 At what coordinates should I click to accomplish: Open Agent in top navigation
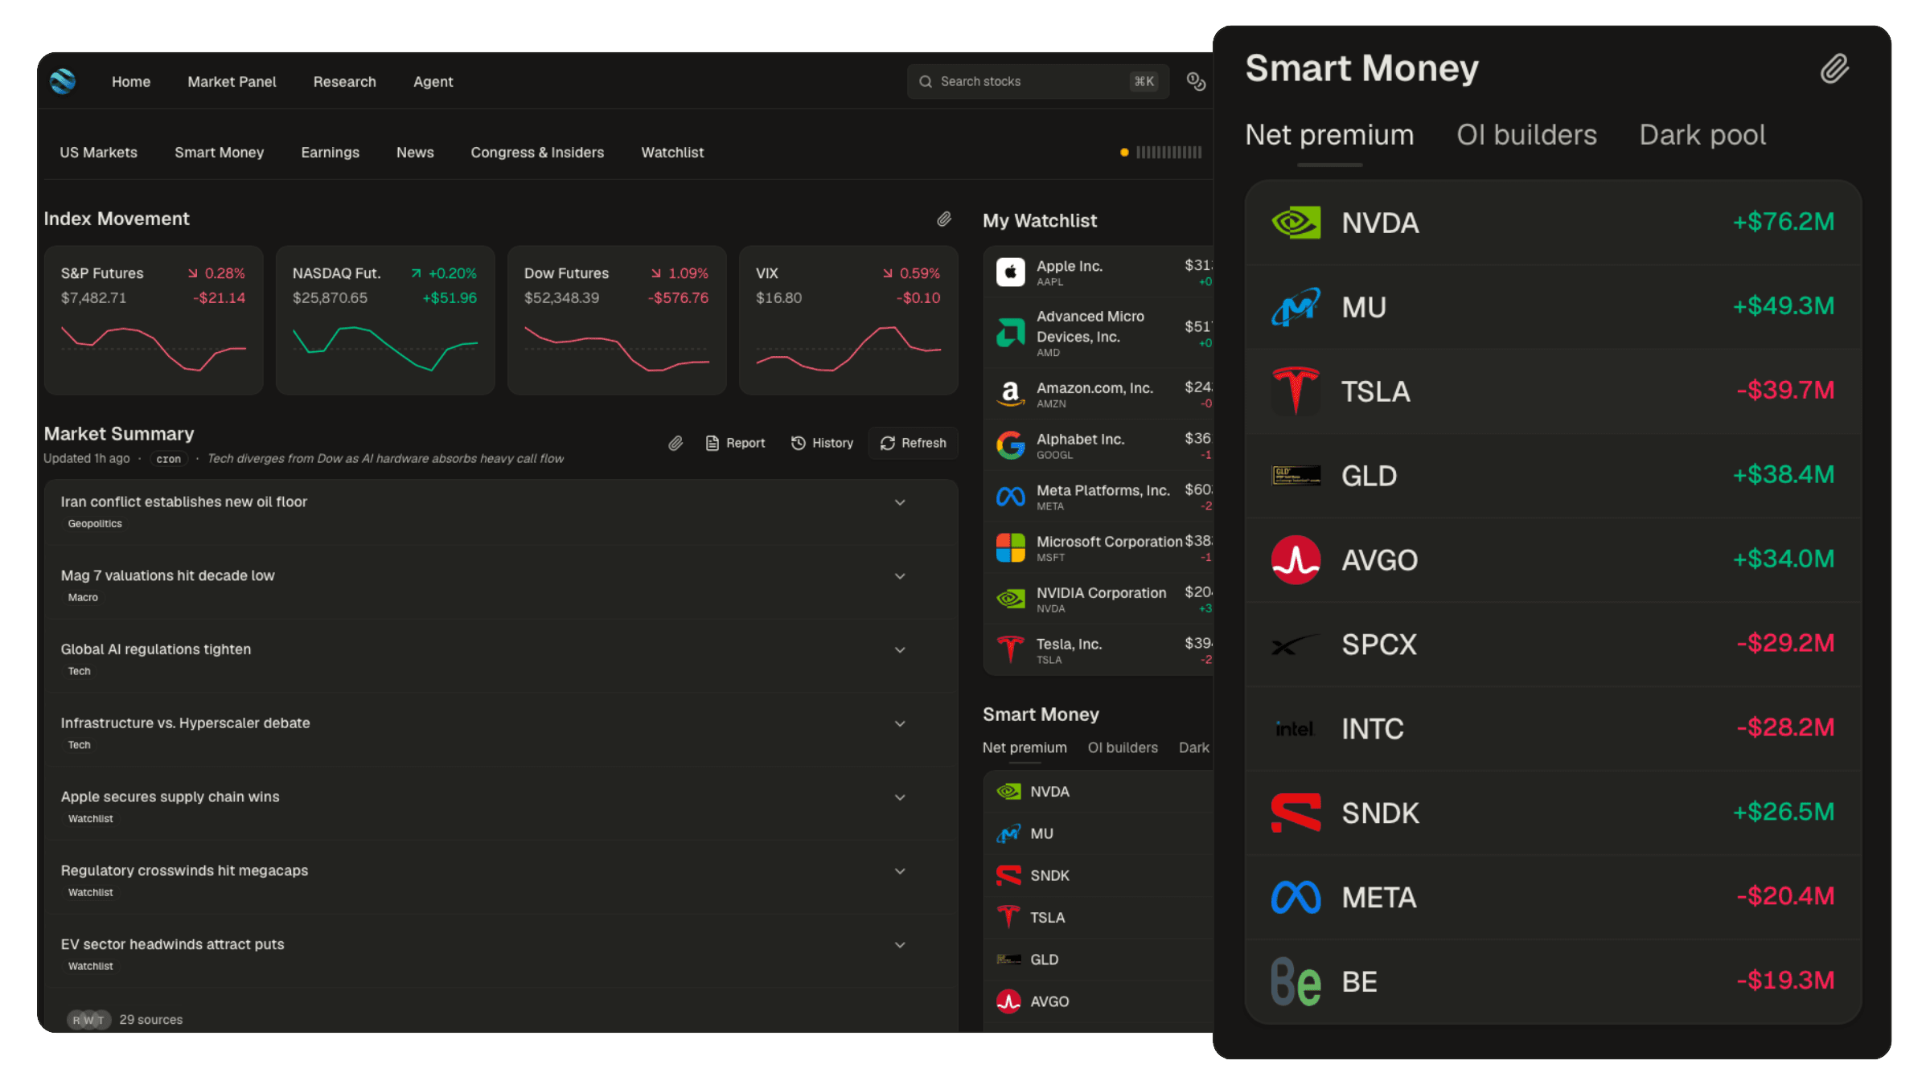pos(433,81)
